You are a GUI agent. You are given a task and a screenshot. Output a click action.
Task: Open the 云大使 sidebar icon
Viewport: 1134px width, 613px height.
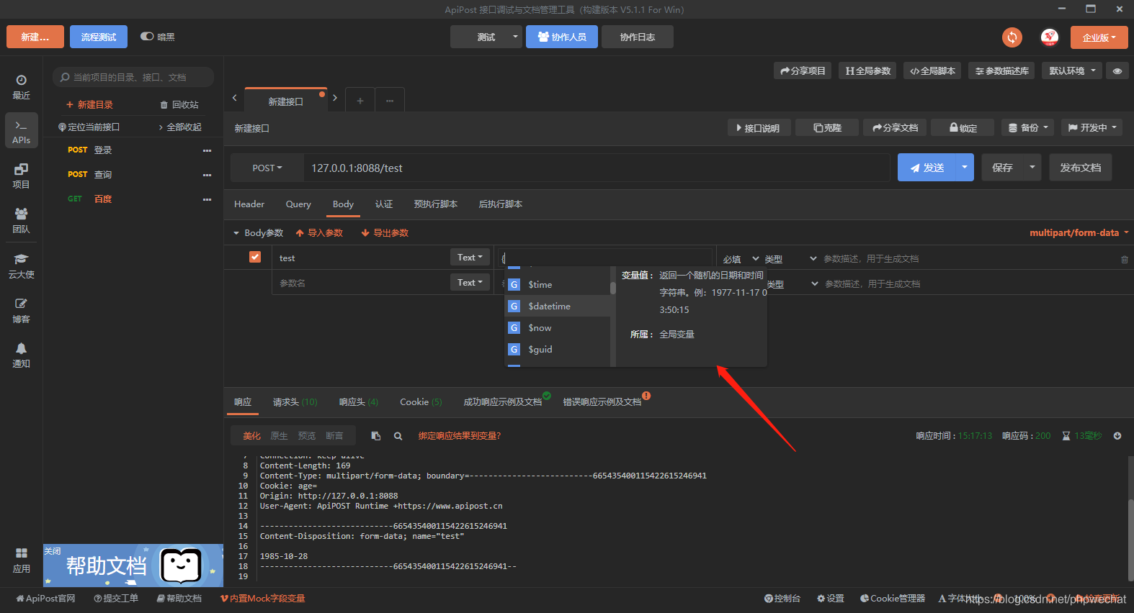pyautogui.click(x=21, y=265)
